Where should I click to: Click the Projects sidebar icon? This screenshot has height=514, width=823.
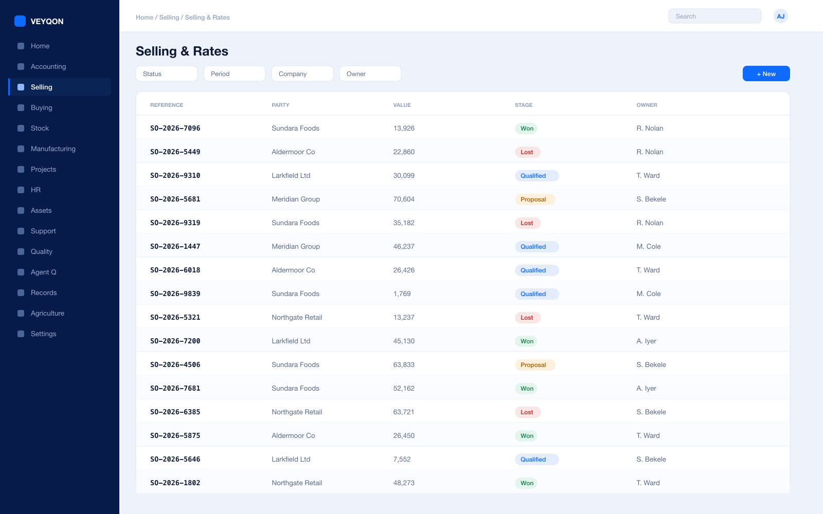(21, 169)
